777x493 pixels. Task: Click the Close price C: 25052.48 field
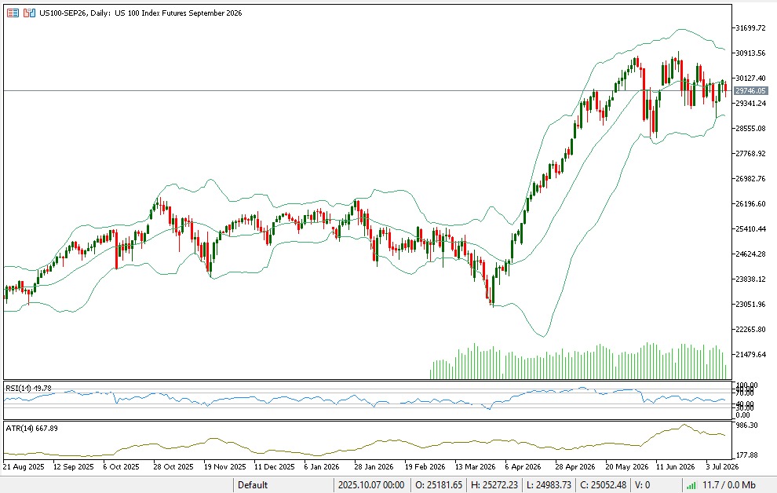tap(603, 485)
